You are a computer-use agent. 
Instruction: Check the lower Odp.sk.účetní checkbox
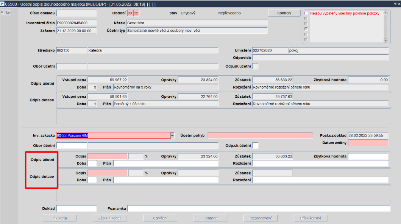[x=255, y=146]
